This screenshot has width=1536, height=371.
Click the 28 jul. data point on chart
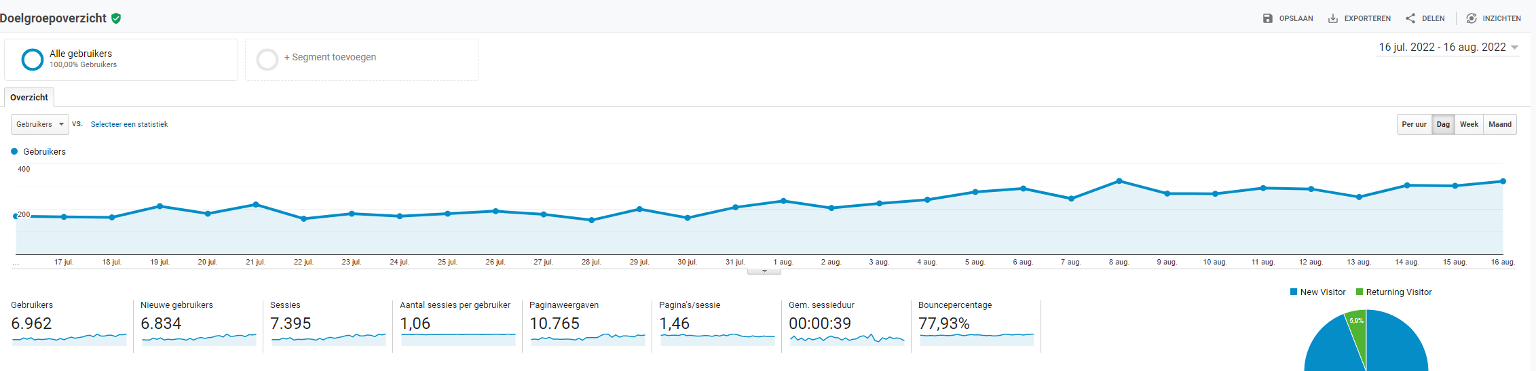tap(592, 220)
